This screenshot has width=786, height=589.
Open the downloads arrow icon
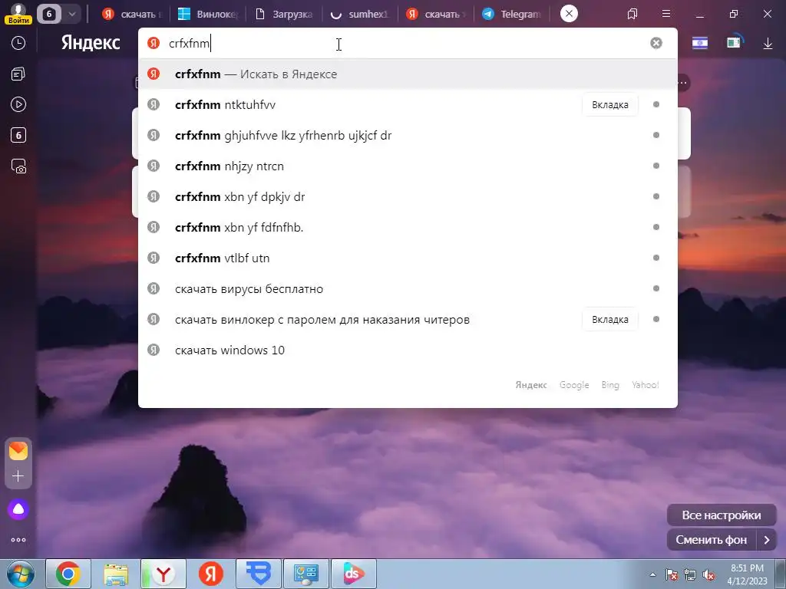tap(768, 44)
